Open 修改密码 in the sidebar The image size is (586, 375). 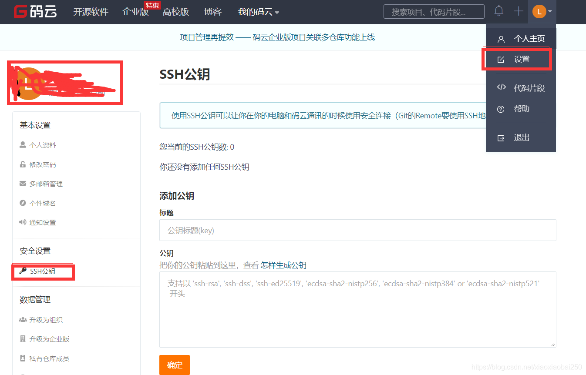pyautogui.click(x=43, y=165)
